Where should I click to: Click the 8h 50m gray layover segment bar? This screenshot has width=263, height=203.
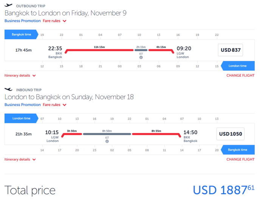click(107, 134)
